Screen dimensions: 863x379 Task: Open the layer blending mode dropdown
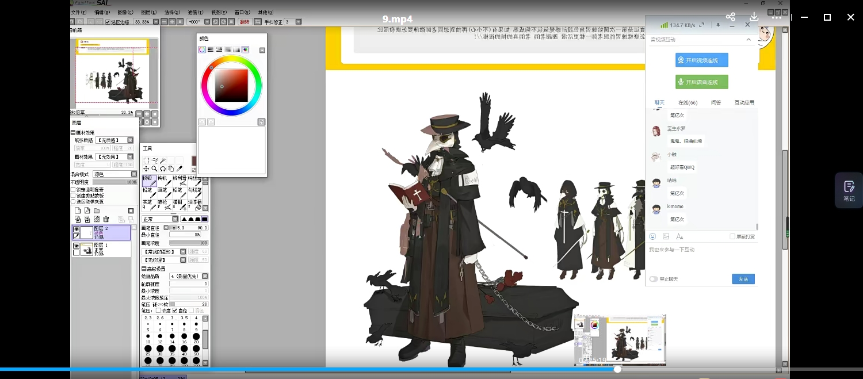114,174
